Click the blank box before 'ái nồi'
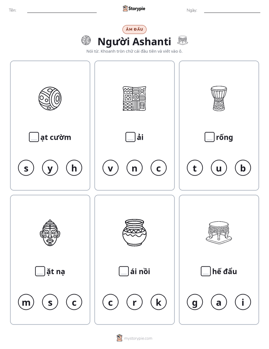Viewport: 269px width, 349px height. [x=124, y=271]
